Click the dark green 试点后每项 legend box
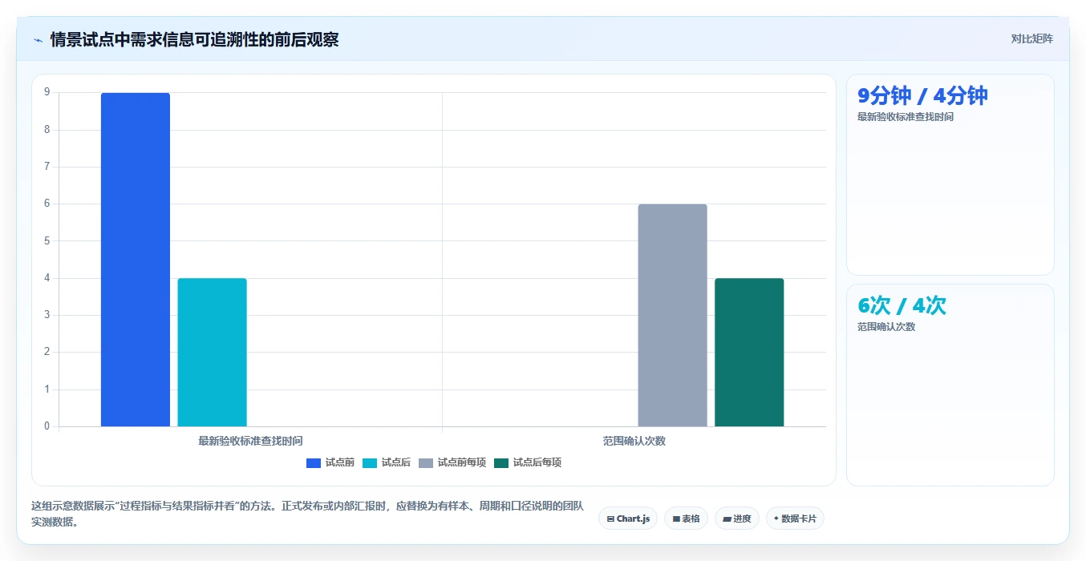The height and width of the screenshot is (561, 1086). [x=501, y=462]
